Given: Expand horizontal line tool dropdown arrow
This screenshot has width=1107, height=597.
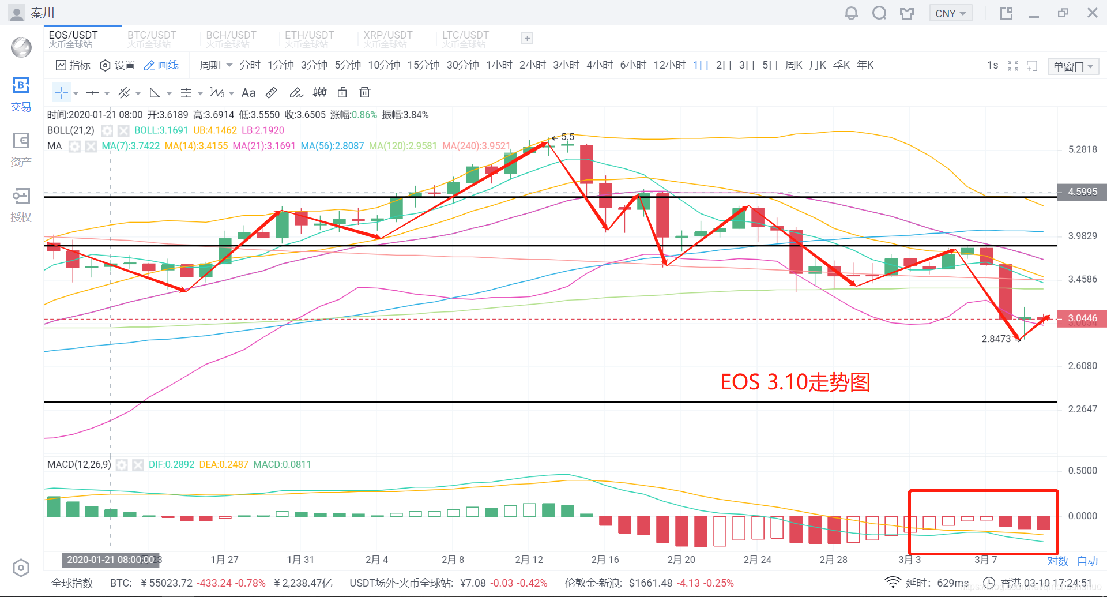Looking at the screenshot, I should coord(107,93).
